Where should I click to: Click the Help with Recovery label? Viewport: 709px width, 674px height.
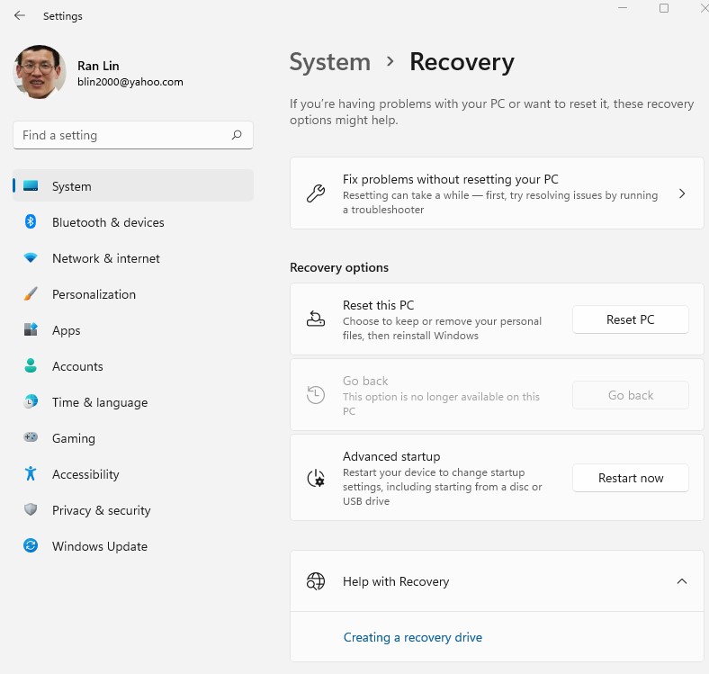pos(396,581)
